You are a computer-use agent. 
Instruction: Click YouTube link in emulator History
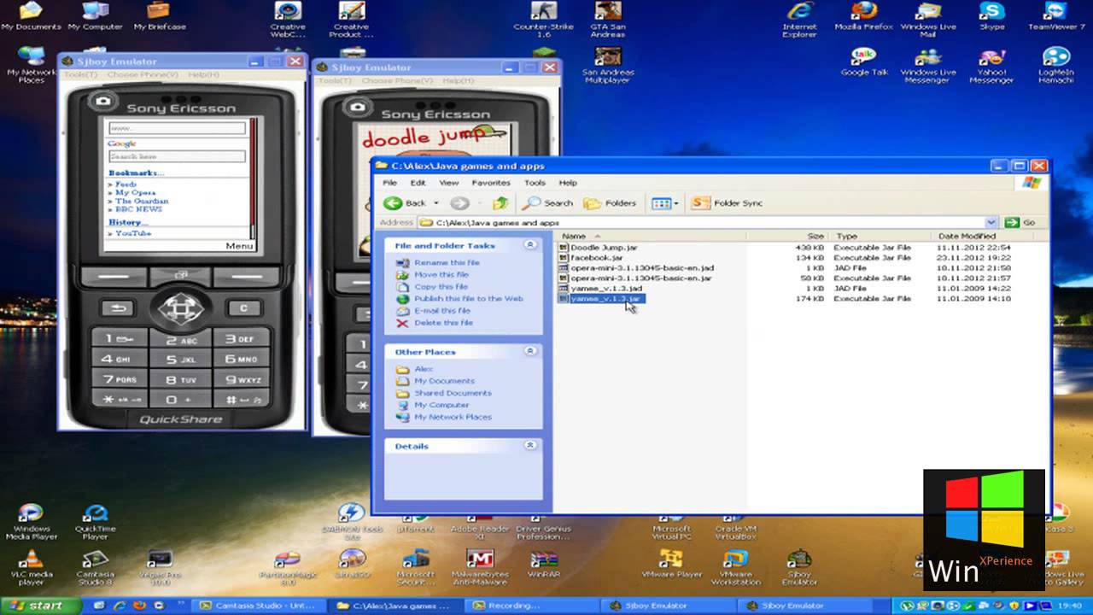133,233
